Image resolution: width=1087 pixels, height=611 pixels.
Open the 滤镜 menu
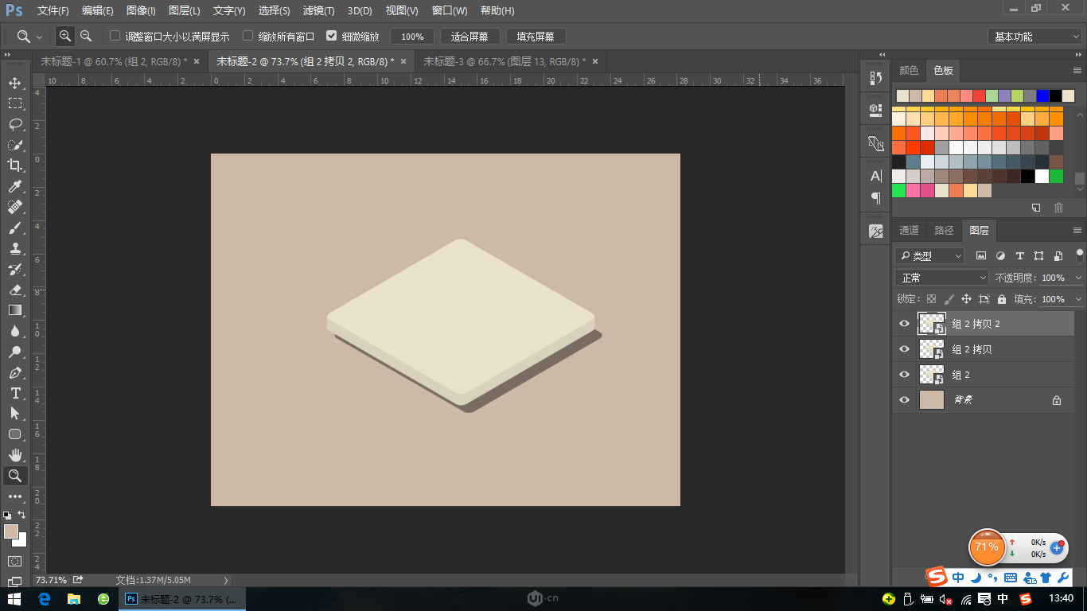click(x=317, y=10)
